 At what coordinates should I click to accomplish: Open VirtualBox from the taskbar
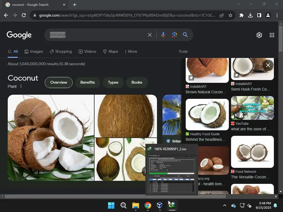(x=160, y=205)
